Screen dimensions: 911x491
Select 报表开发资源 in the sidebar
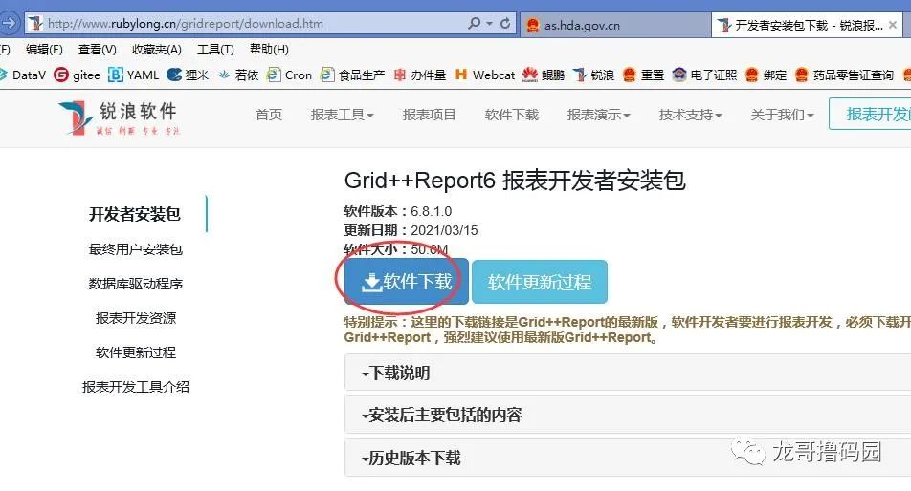click(x=135, y=318)
